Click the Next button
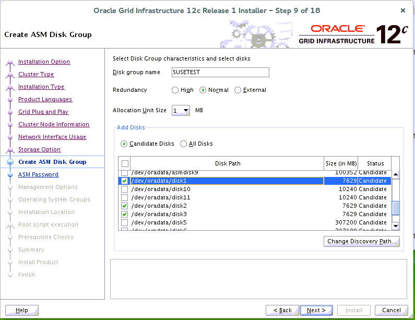Screen dimensions: 415x320 (316, 310)
